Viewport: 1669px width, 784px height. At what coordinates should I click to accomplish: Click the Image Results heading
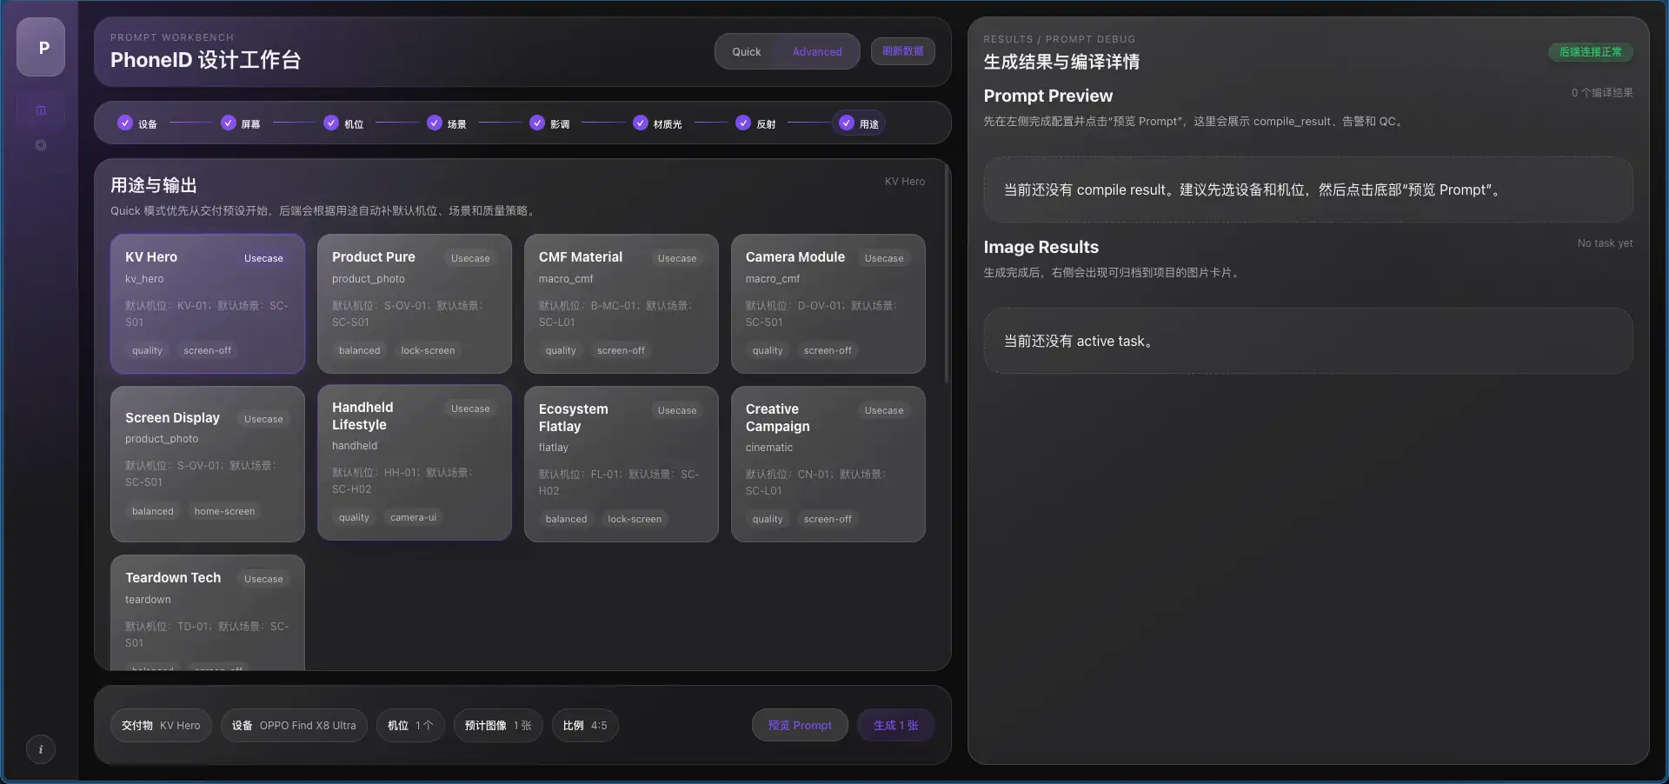[1041, 247]
